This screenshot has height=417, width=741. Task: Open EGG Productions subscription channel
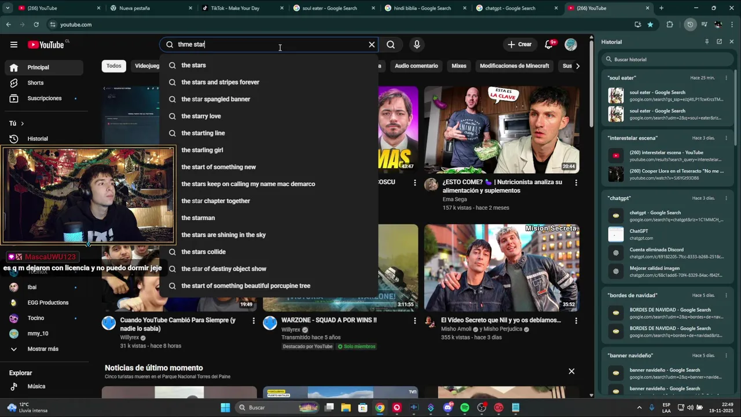pos(44,303)
